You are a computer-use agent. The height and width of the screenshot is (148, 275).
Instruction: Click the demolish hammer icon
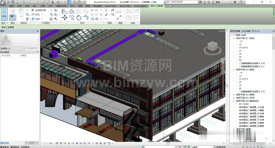[56, 19]
